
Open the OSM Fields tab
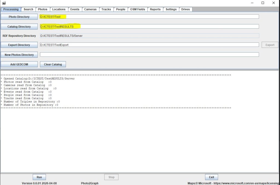(138, 9)
